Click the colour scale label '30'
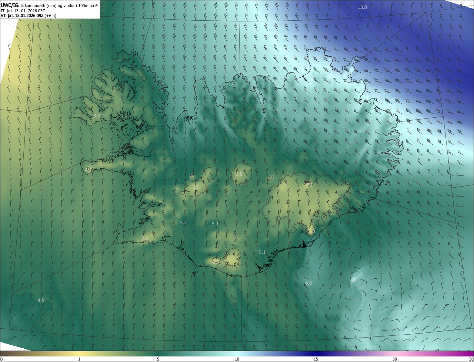 coord(395,359)
